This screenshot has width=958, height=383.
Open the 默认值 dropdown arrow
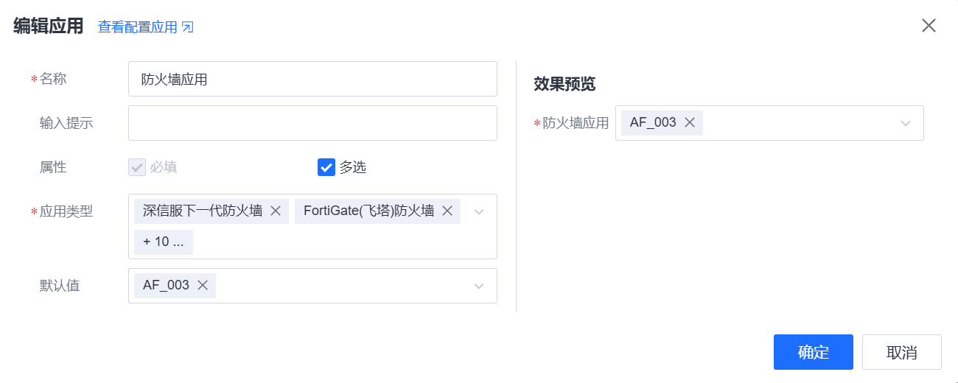point(479,286)
